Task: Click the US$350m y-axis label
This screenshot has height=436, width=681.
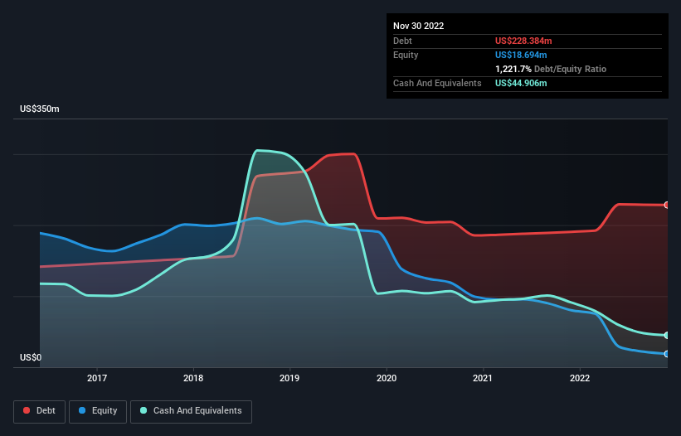Action: pyautogui.click(x=40, y=109)
